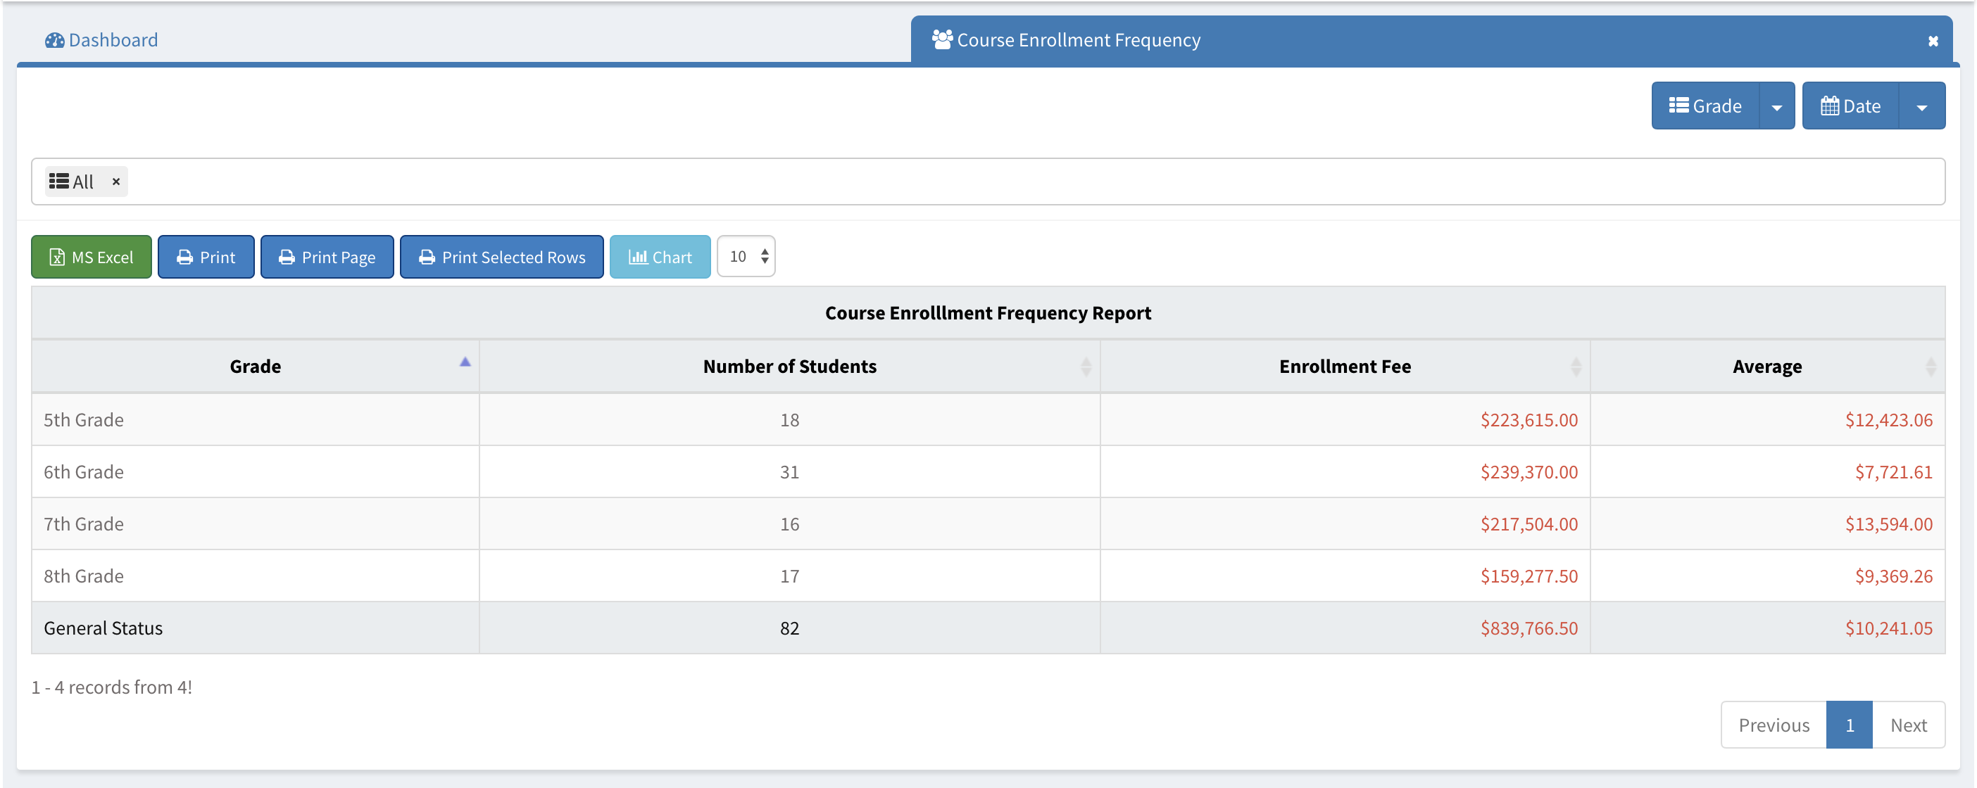Close the Course Enrollment Frequency tab
1977x788 pixels.
pos(1933,41)
